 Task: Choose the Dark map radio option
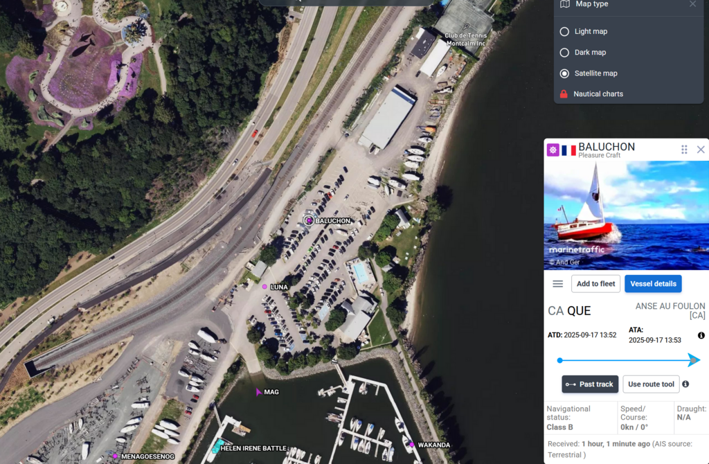(564, 53)
